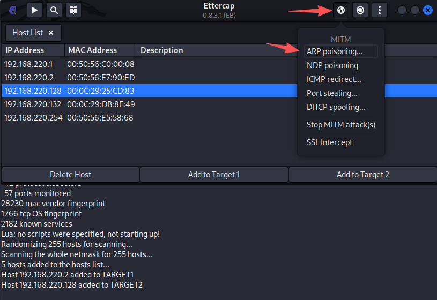Screen dimensions: 437x300
Task: Click log line '28230 mac vendor fingerprint'
Action: [53, 204]
